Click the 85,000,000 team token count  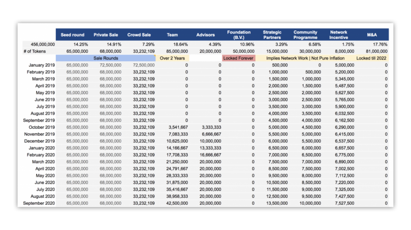(x=177, y=51)
